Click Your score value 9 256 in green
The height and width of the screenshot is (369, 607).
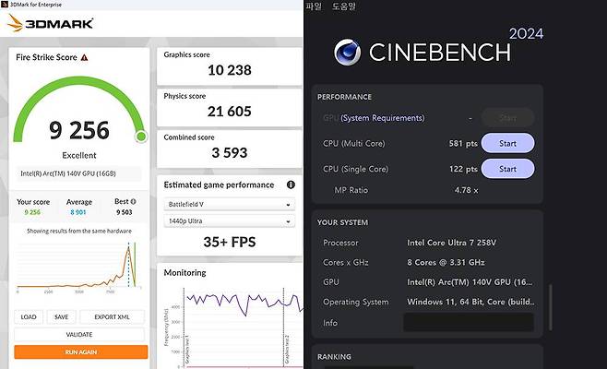pos(32,212)
